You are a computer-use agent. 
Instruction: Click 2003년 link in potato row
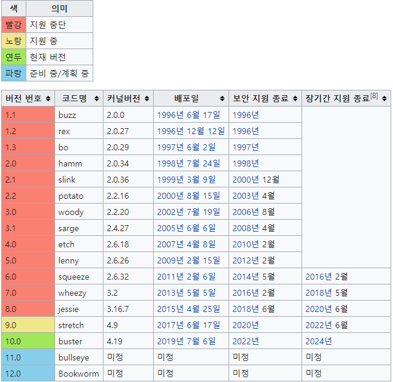[246, 196]
